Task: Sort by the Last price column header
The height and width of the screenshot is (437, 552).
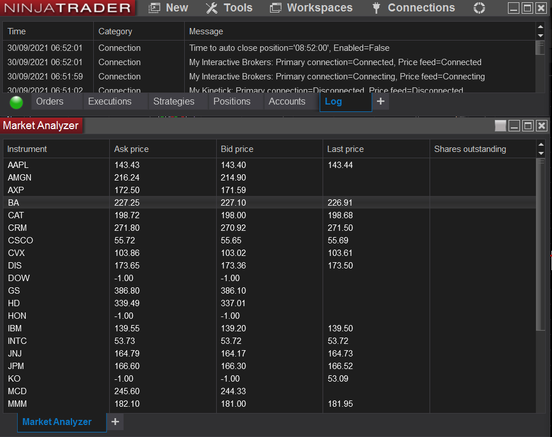Action: pos(376,149)
